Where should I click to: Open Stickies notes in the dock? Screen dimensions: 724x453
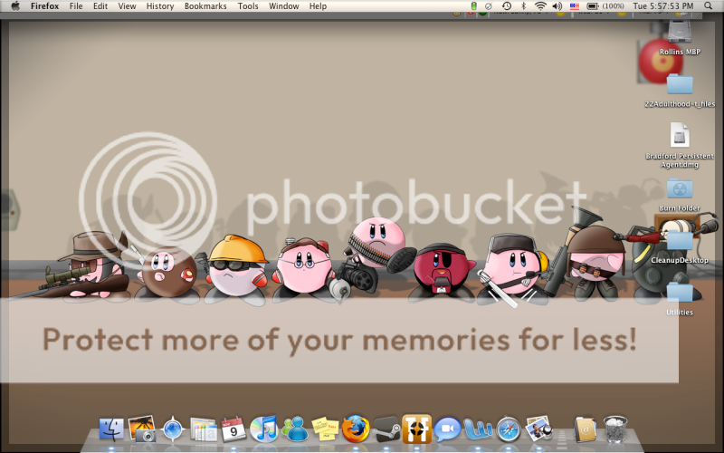325,428
